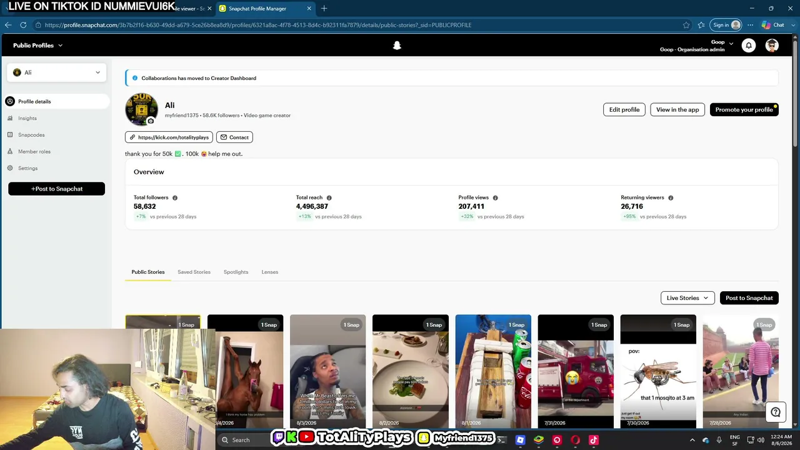Screen dimensions: 800x450
Task: Open the browser's three-dot settings menu
Action: [x=751, y=25]
